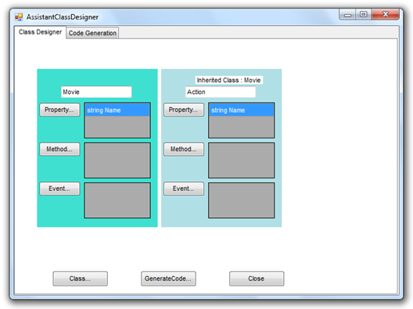Select string Name in Movie property list

pyautogui.click(x=117, y=110)
